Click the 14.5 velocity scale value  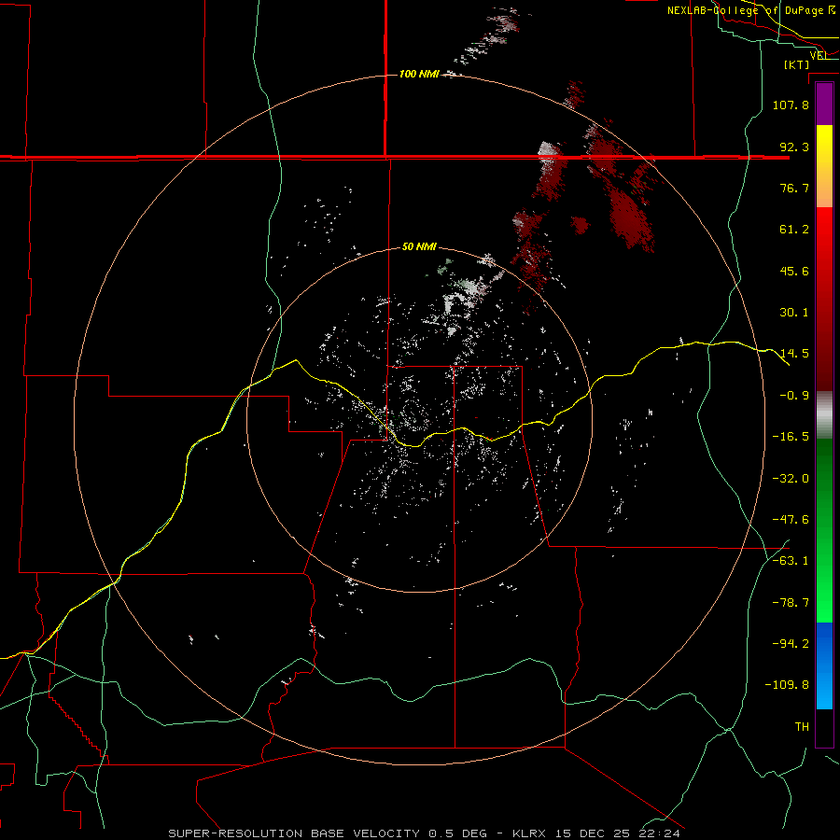click(794, 354)
